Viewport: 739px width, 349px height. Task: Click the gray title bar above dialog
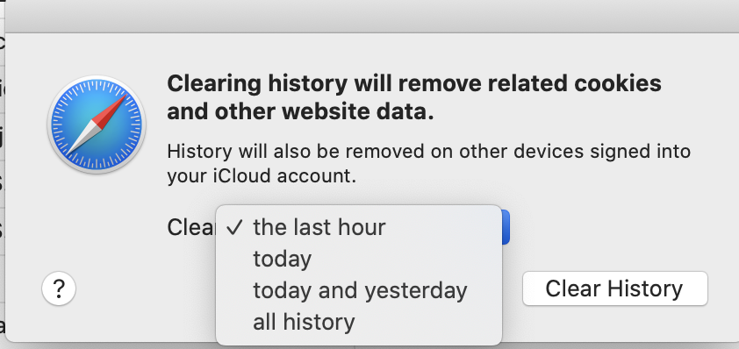(x=369, y=16)
